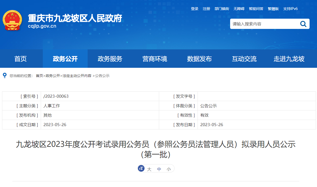Click the 法定主动公开内容 breadcrumb link

[77, 76]
